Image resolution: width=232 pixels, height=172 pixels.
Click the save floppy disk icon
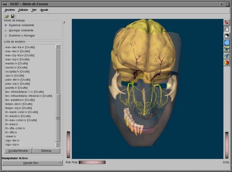tap(13, 16)
